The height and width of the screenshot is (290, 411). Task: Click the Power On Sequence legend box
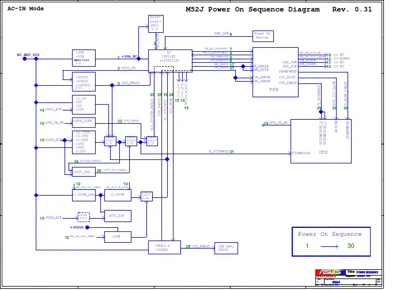coord(331,241)
